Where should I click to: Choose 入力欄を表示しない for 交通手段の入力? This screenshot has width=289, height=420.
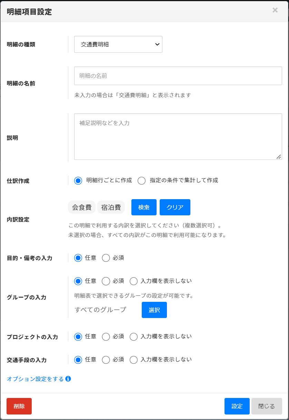click(133, 360)
